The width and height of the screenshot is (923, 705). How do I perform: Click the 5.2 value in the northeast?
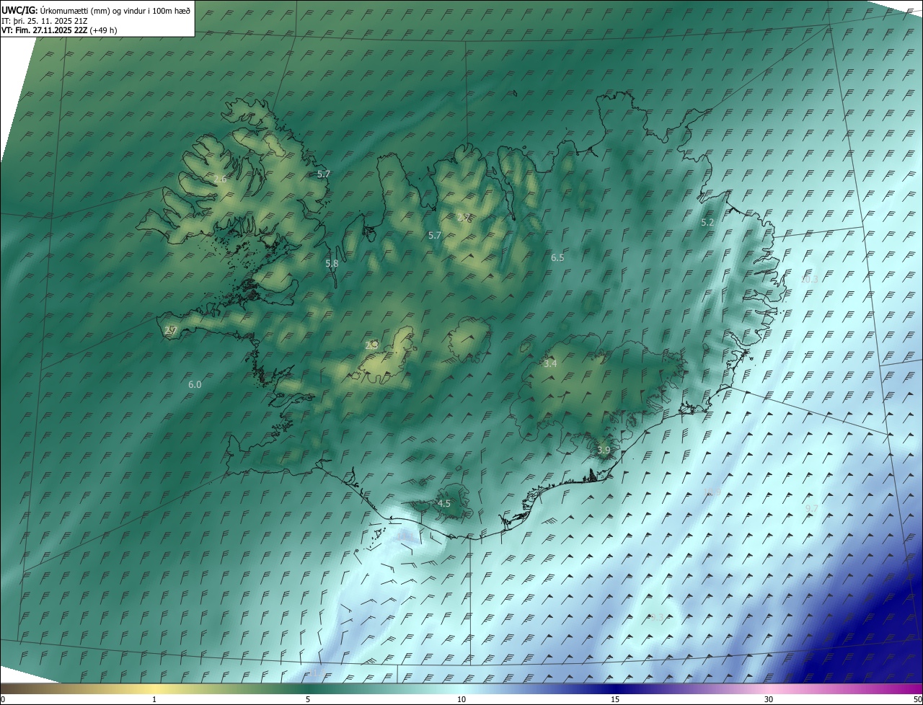click(707, 223)
